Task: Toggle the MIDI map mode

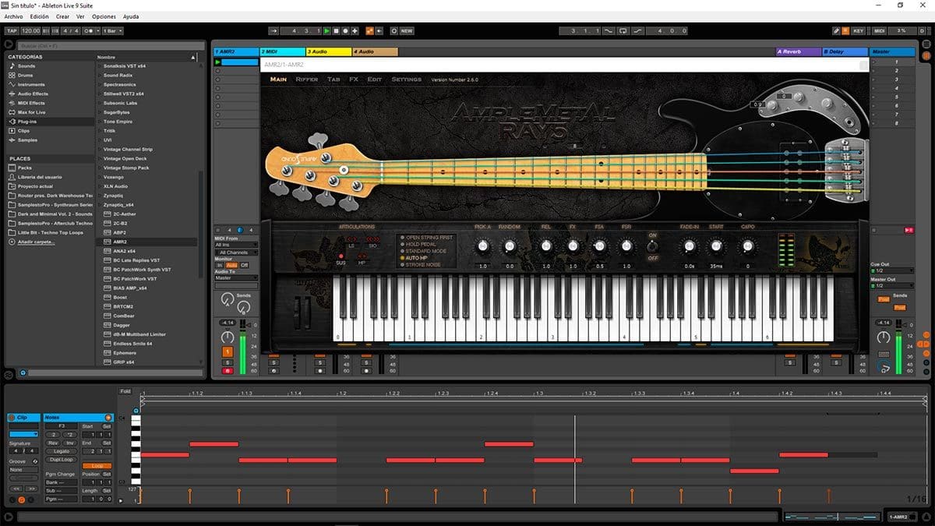Action: point(880,31)
